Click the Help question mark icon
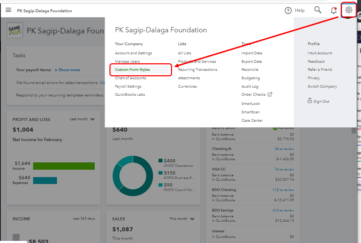361x243 pixels. [x=288, y=10]
